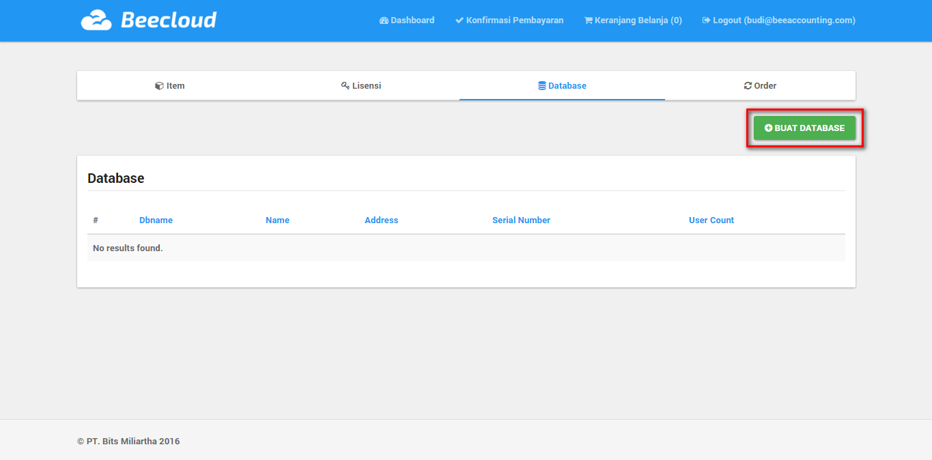932x460 pixels.
Task: Click the PT. Bits Miliartha footer text
Action: click(128, 442)
